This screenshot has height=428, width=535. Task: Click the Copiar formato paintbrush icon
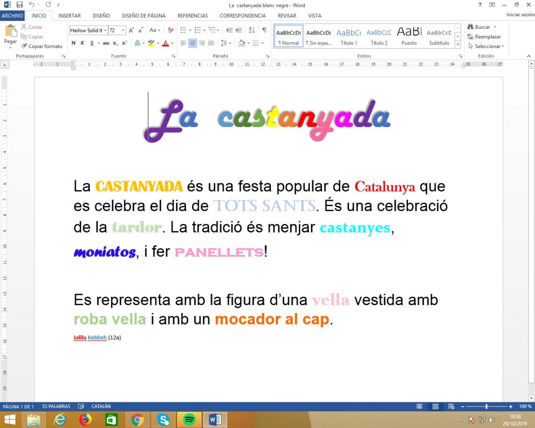tap(24, 47)
